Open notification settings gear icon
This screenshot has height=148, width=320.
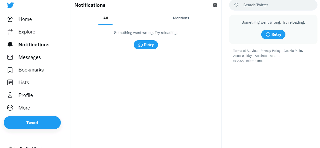pos(215,5)
